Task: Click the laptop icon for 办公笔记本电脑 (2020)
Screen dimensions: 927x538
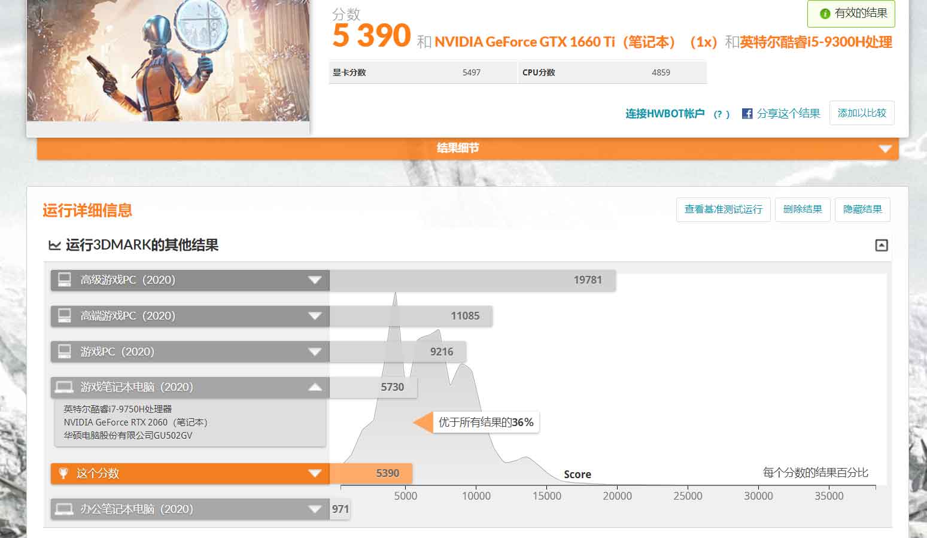Action: tap(64, 509)
